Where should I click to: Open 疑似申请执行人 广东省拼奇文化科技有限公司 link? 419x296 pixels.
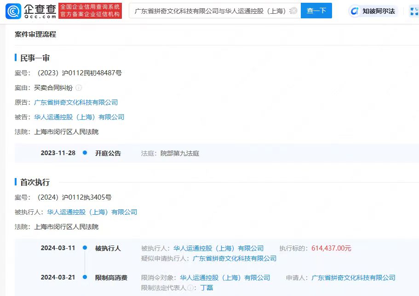coord(235,258)
